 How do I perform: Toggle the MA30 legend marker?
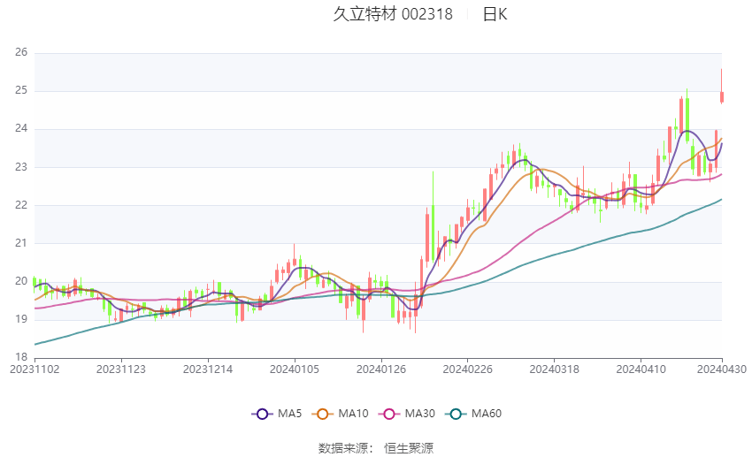pos(389,414)
